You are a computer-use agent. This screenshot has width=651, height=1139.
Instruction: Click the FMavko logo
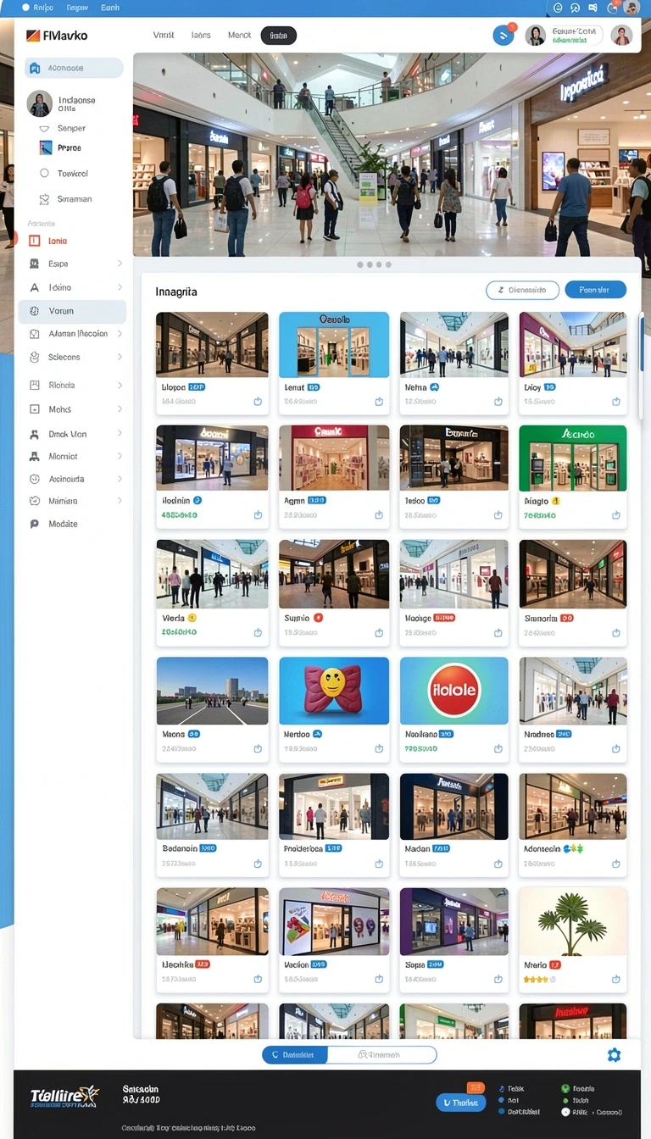click(57, 36)
